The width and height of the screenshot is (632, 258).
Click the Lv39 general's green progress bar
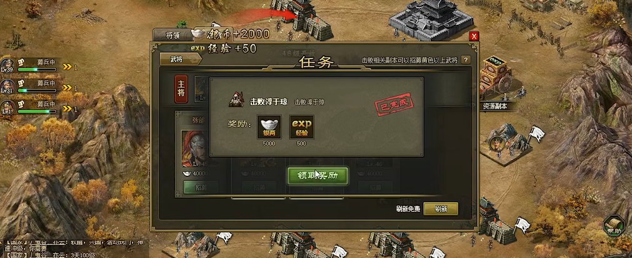tap(37, 70)
